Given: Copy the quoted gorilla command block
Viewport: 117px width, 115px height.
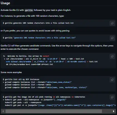Looking at the screenshot, I should click(x=112, y=38).
